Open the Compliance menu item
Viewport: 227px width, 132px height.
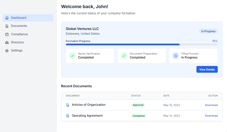(x=19, y=34)
